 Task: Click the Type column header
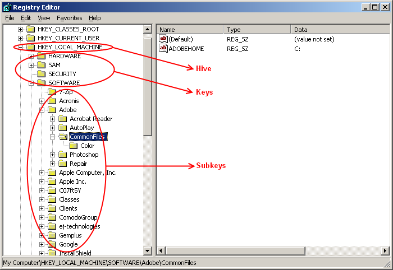257,29
